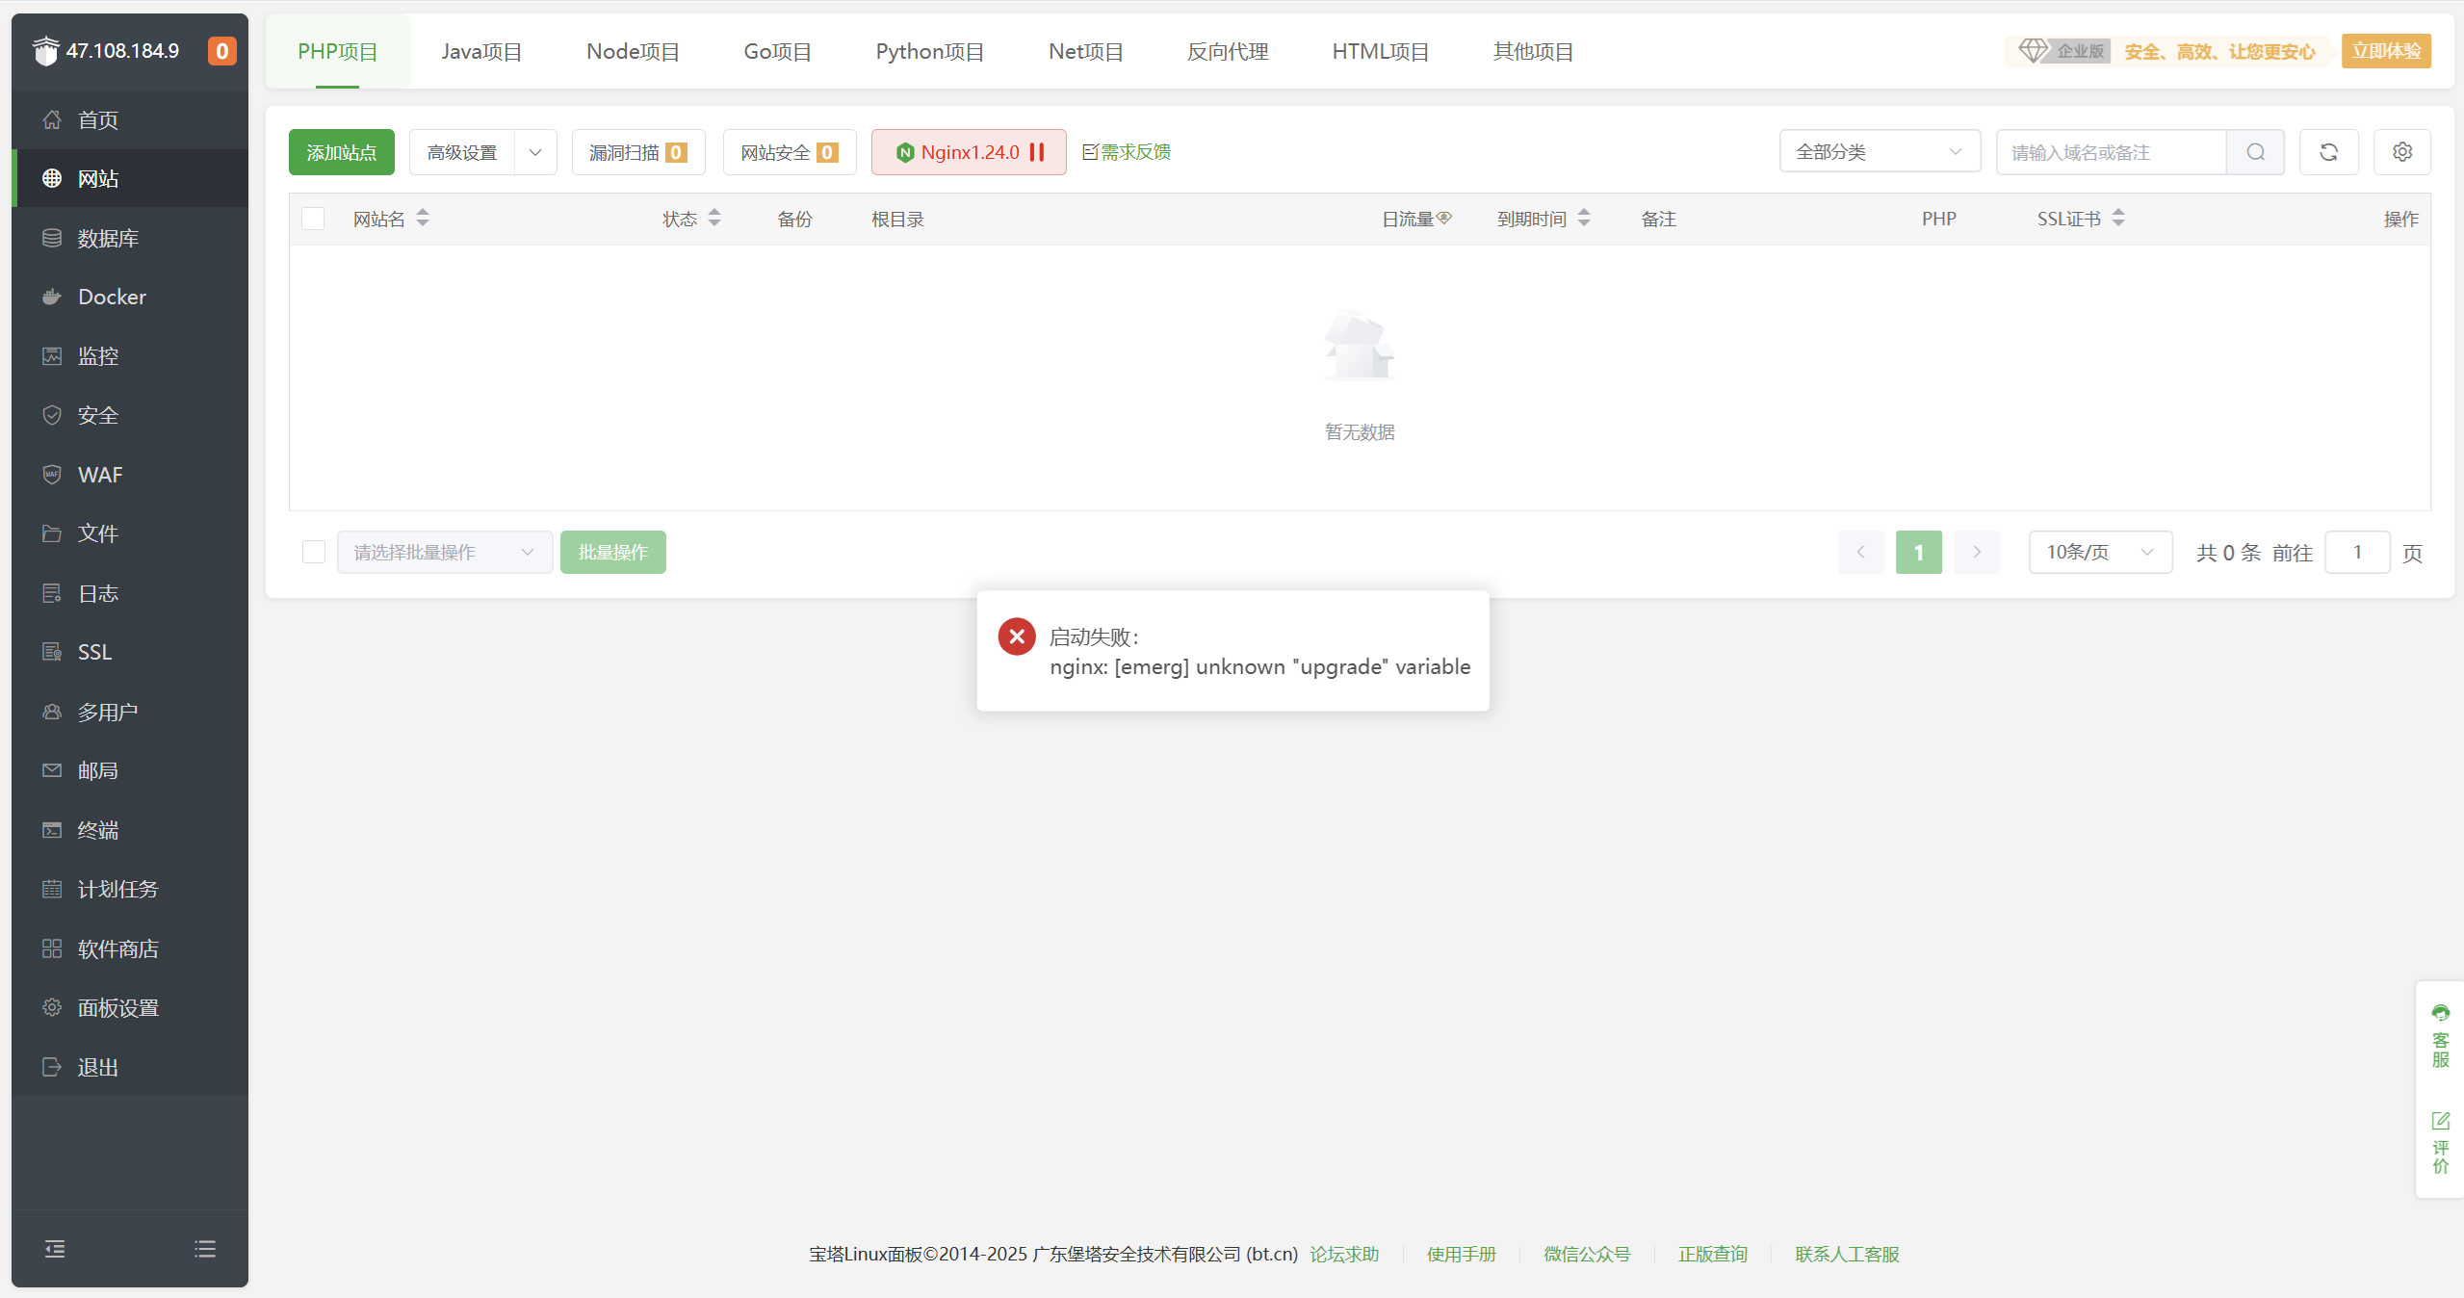
Task: Open the 请选择批量操作 dropdown
Action: coord(445,552)
